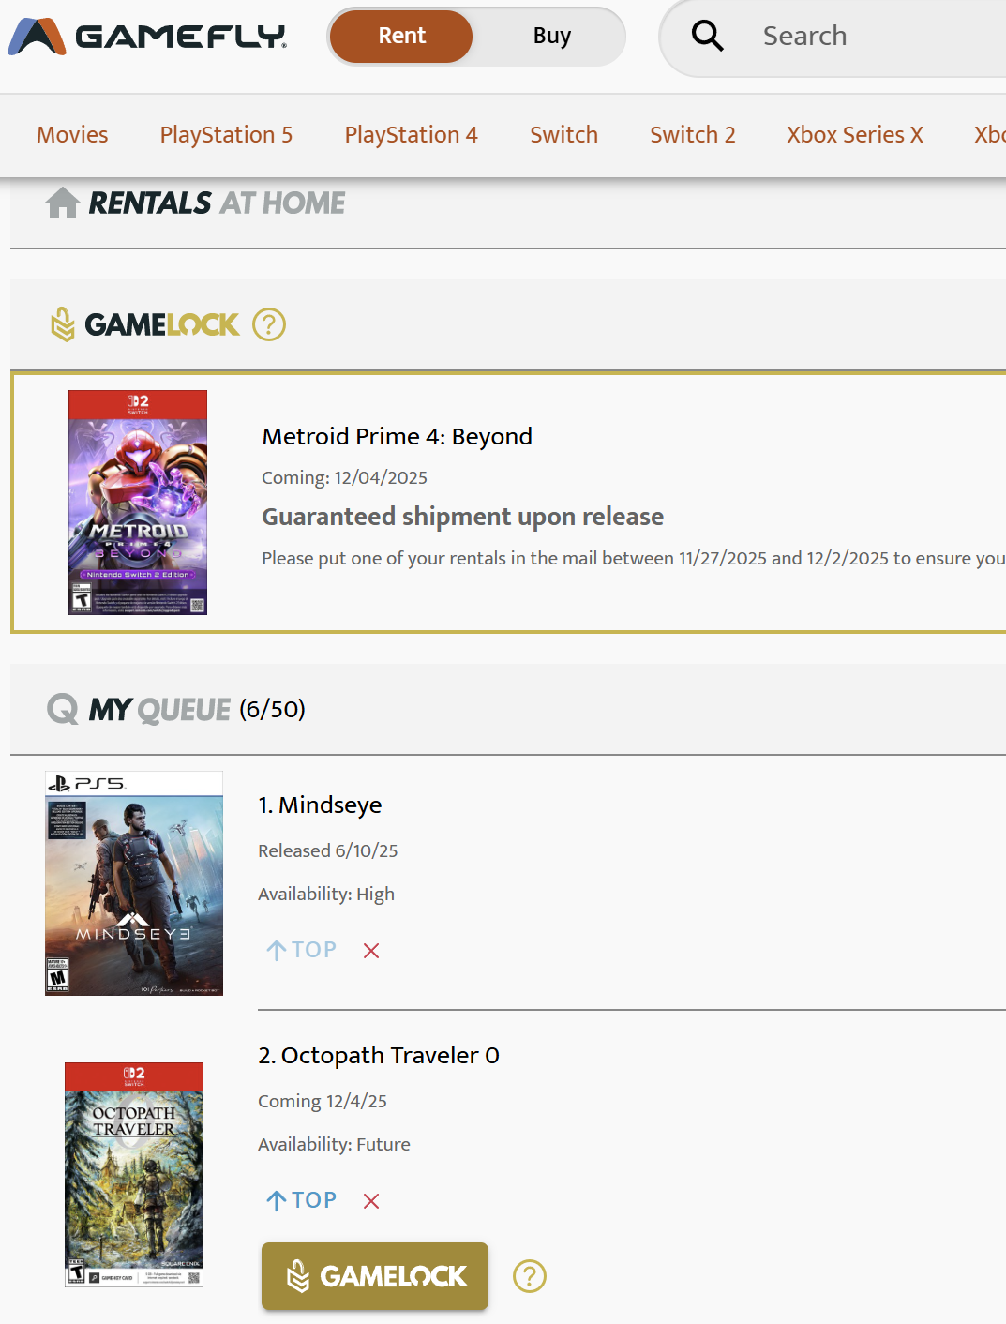Remove Octopath Traveler 0 from queue
The width and height of the screenshot is (1006, 1324).
coord(371,1201)
